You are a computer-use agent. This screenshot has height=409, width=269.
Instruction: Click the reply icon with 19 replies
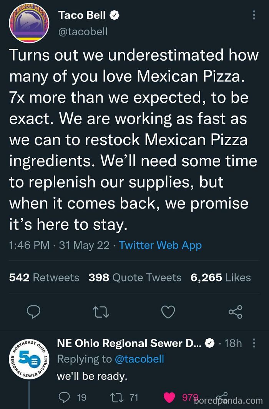tap(64, 397)
